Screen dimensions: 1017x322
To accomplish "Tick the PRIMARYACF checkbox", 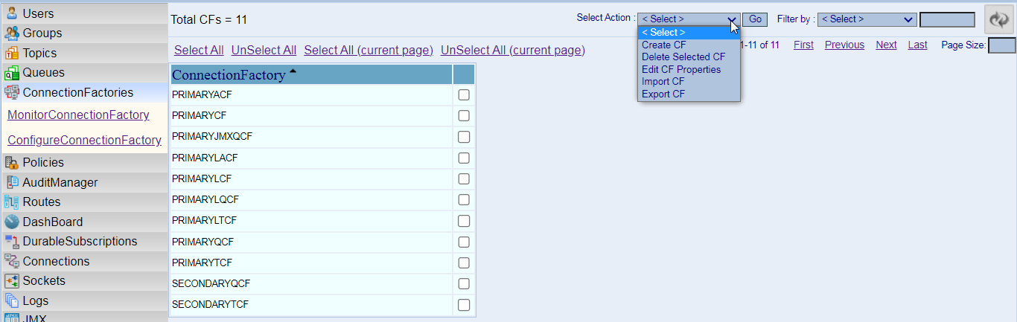I will coord(464,95).
